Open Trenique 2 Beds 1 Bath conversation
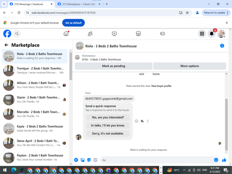The height and width of the screenshot is (174, 232). [x=35, y=71]
